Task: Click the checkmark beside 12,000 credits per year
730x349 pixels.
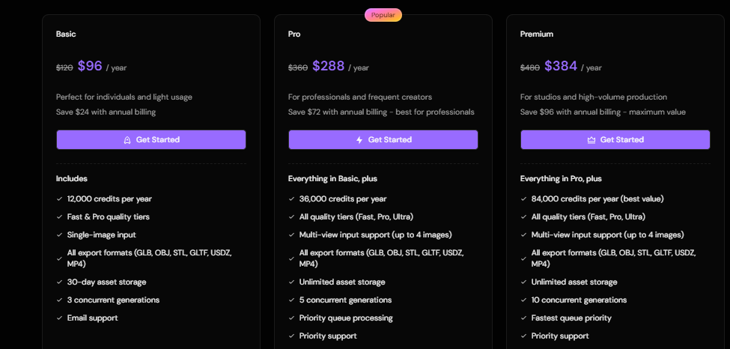Action: 59,199
